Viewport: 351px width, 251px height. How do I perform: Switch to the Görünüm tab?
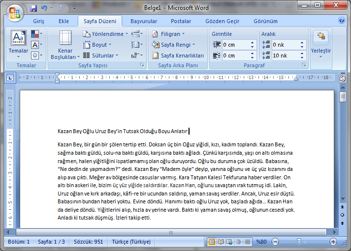[265, 21]
